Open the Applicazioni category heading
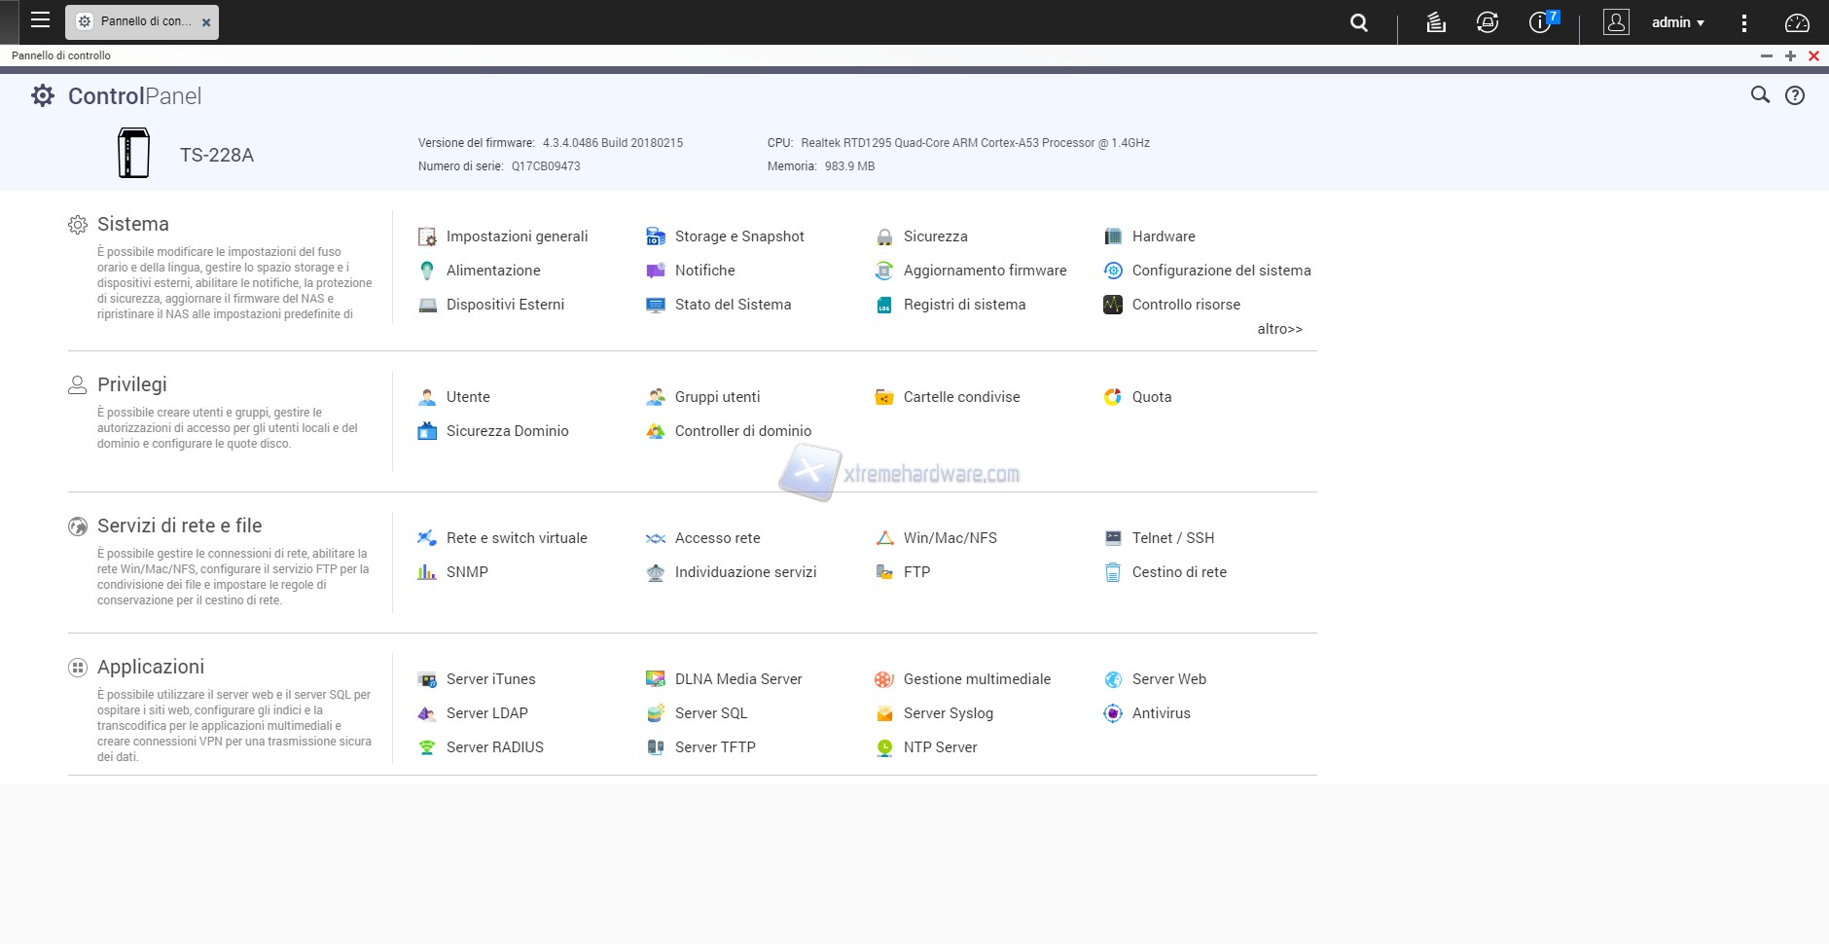The width and height of the screenshot is (1829, 944). point(150,667)
